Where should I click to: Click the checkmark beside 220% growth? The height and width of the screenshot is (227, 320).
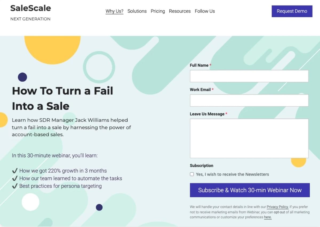pyautogui.click(x=15, y=171)
